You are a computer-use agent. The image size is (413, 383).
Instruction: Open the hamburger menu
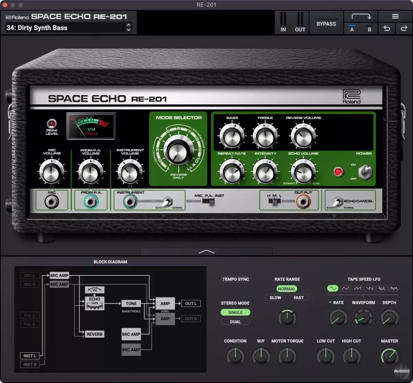pyautogui.click(x=395, y=17)
